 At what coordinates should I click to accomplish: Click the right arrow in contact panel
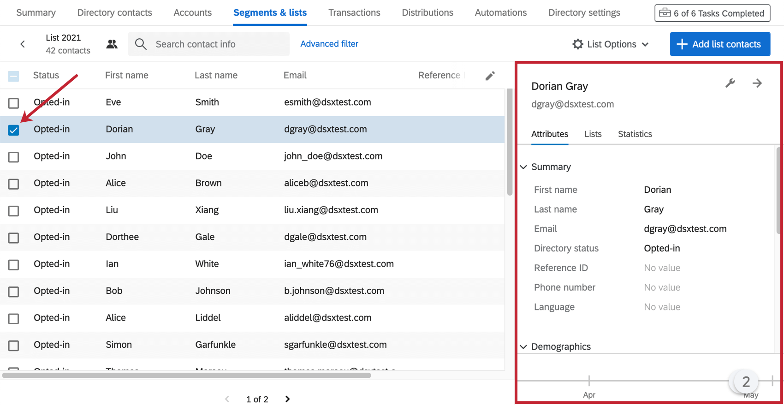pos(757,83)
